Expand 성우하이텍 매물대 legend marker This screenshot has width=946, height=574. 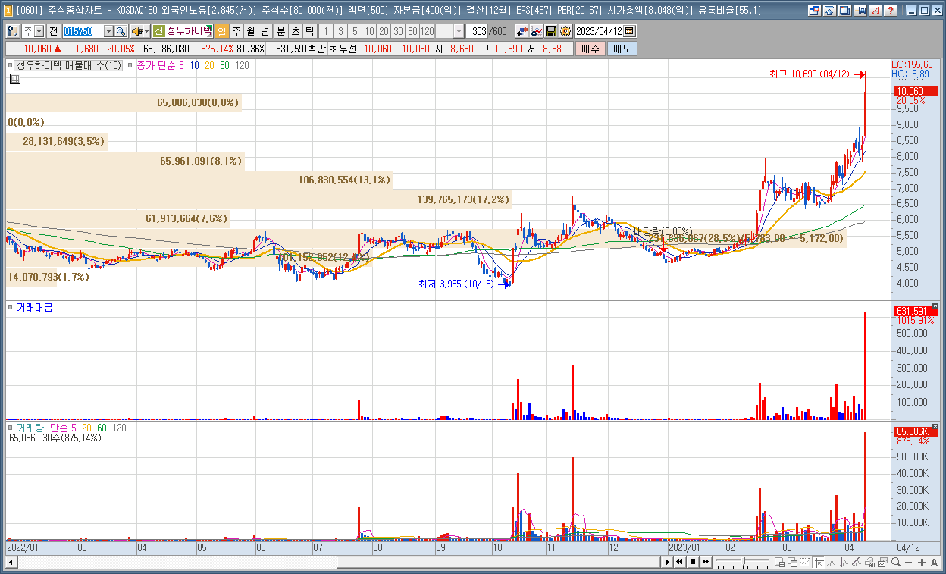(x=11, y=66)
